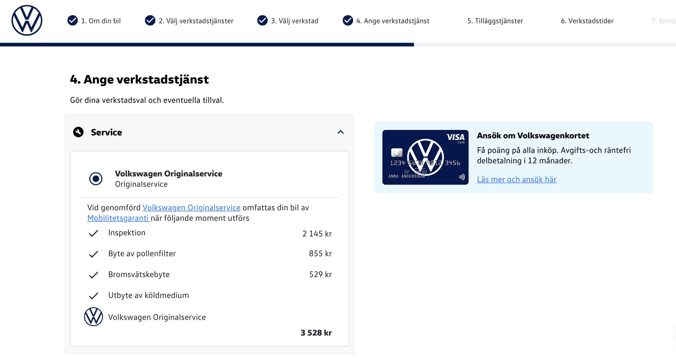Click the Byte av pollenfilter row label
Screen dimensions: 676x359
(142, 254)
